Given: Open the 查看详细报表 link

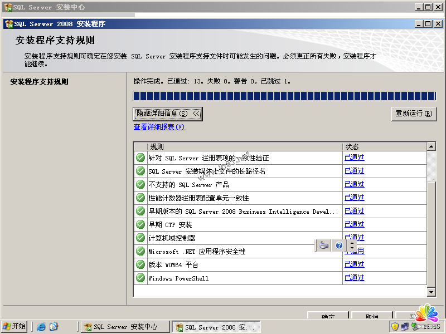Looking at the screenshot, I should tap(159, 127).
